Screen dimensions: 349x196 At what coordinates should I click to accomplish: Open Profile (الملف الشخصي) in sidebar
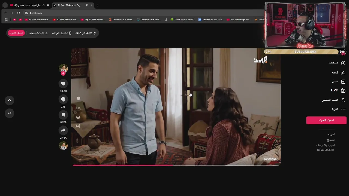333,100
